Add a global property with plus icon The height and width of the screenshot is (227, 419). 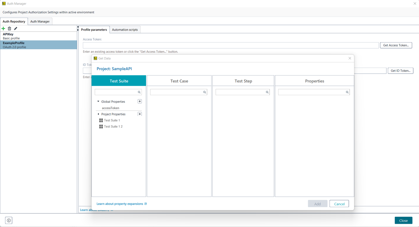click(x=140, y=101)
